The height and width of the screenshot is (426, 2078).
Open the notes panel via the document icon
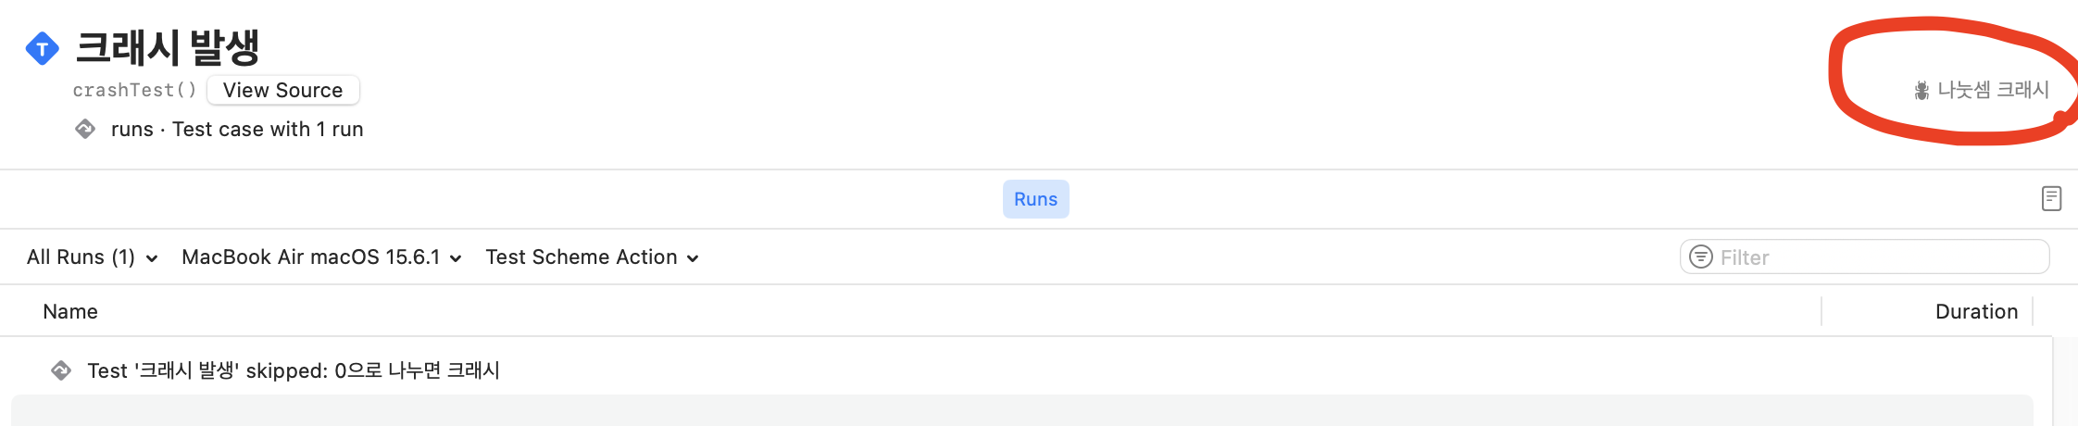tap(2051, 198)
